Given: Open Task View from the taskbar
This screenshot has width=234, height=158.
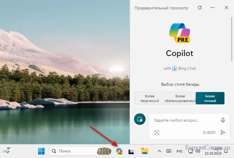Looking at the screenshot, I should click(x=132, y=151).
